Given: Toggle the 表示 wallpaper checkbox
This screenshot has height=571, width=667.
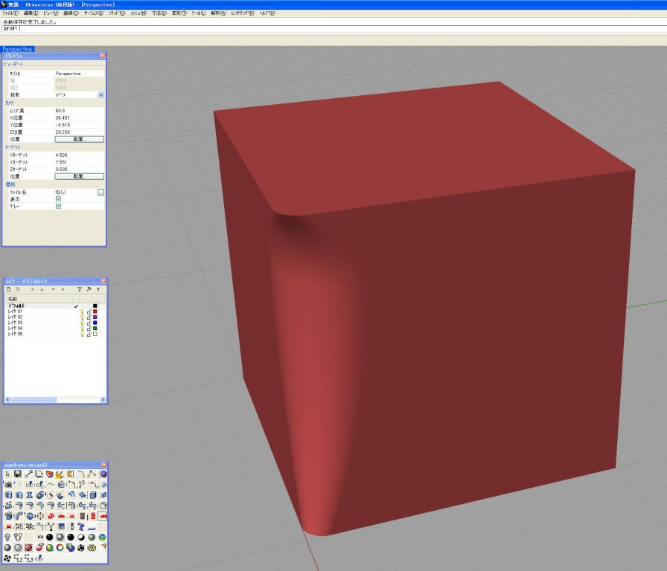Looking at the screenshot, I should click(59, 199).
